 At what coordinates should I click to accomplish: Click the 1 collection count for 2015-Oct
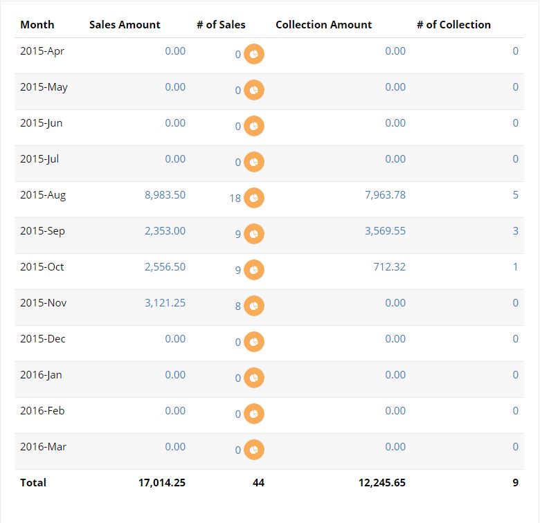[x=516, y=267]
